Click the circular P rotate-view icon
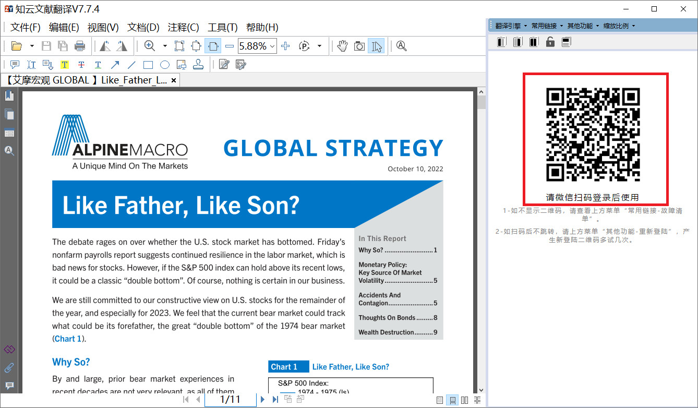The height and width of the screenshot is (408, 698). (305, 46)
